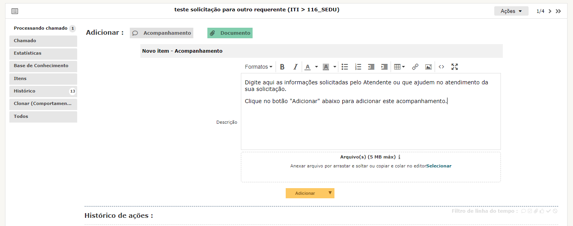Filter timeline by attached documents
This screenshot has width=573, height=226.
(x=536, y=211)
